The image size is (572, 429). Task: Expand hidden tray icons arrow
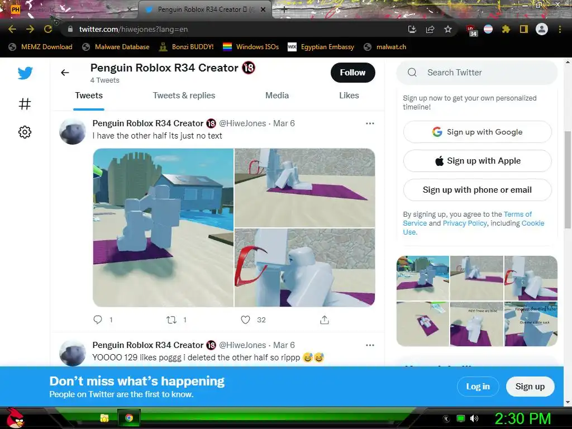[446, 418]
